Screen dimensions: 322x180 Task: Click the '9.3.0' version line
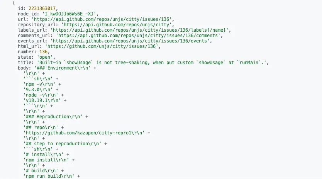click(38, 90)
